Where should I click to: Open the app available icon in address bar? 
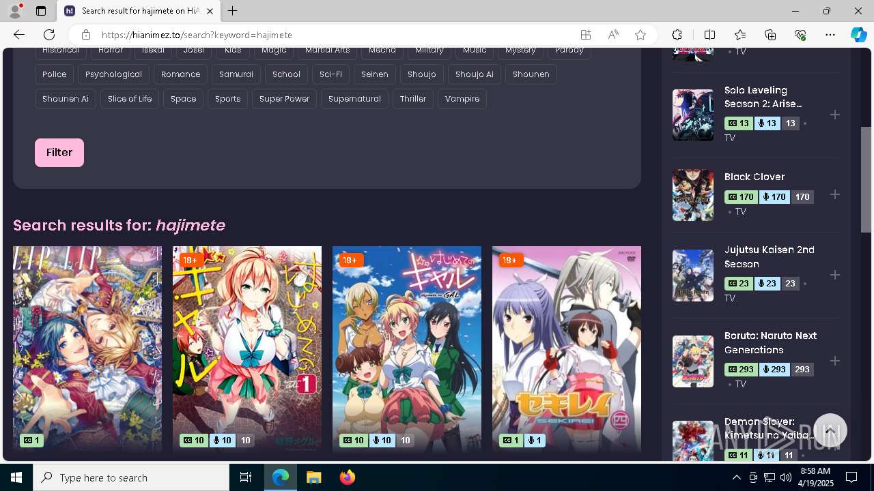[586, 35]
